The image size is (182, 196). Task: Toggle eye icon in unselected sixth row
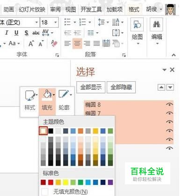[x=169, y=148]
